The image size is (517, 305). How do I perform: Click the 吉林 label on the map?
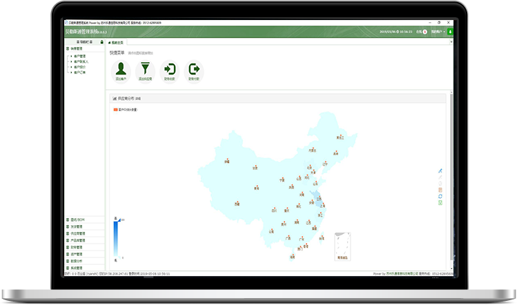(335, 153)
